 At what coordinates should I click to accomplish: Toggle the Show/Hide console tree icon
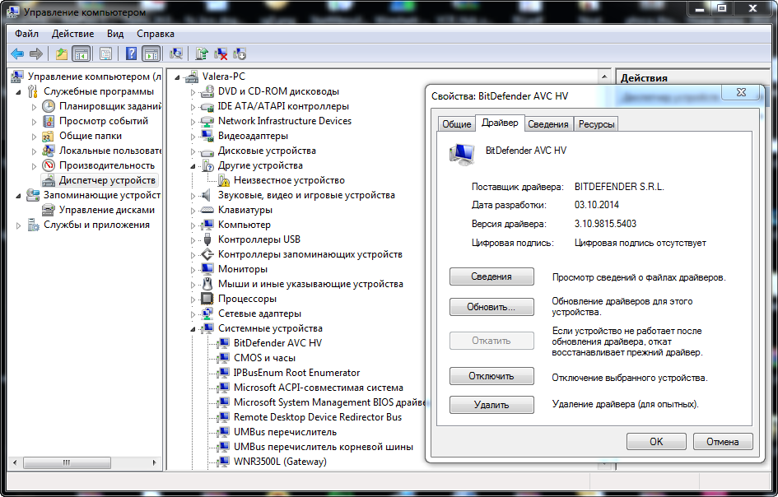pos(82,53)
